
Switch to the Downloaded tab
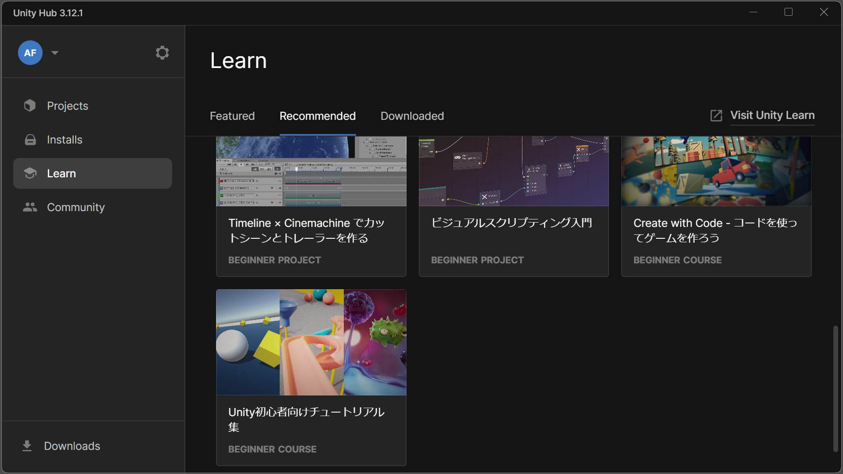(x=412, y=116)
